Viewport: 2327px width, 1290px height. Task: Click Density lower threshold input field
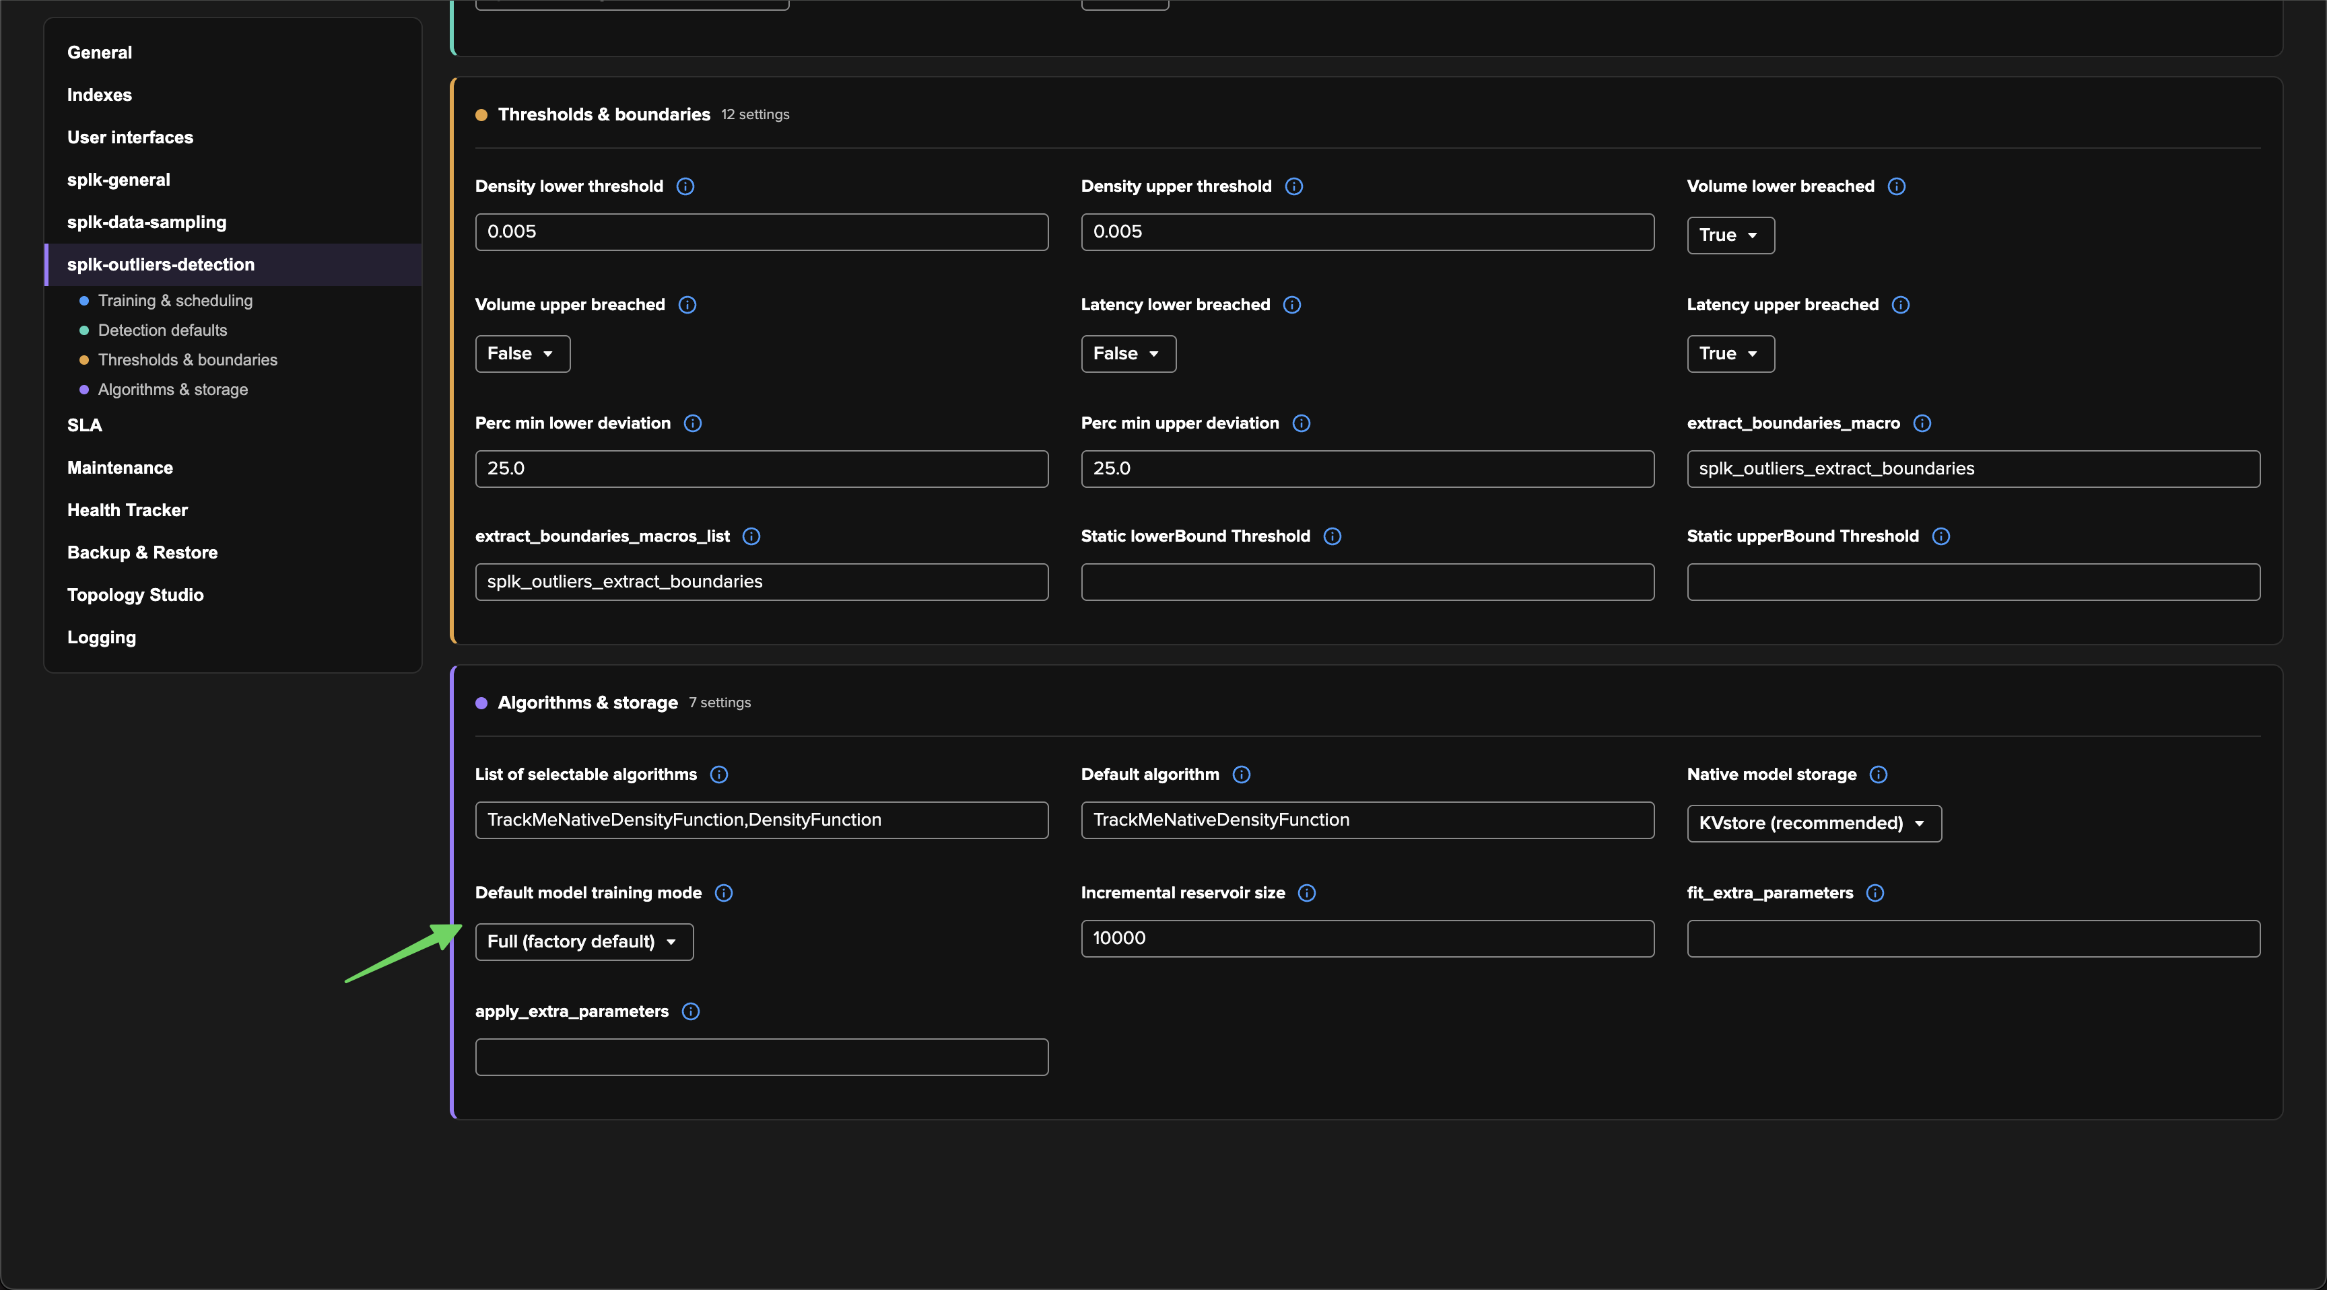click(x=762, y=232)
